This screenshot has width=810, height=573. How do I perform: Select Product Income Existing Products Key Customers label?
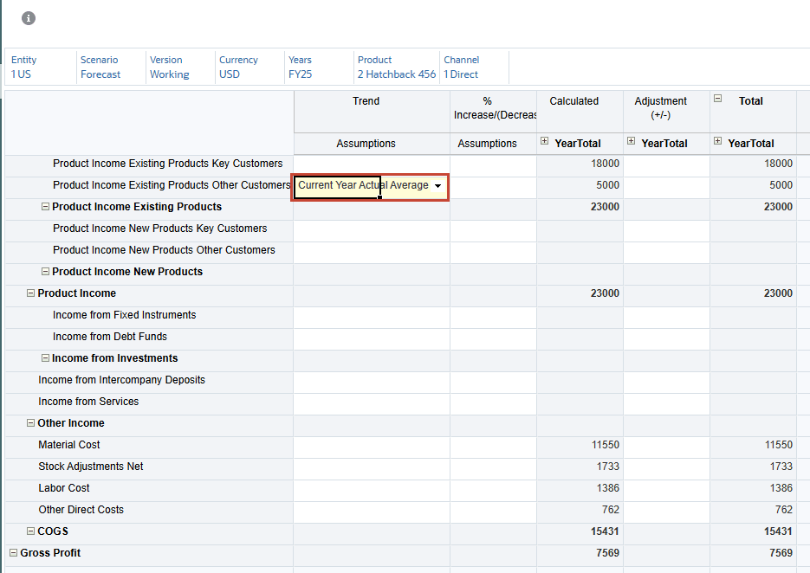168,164
